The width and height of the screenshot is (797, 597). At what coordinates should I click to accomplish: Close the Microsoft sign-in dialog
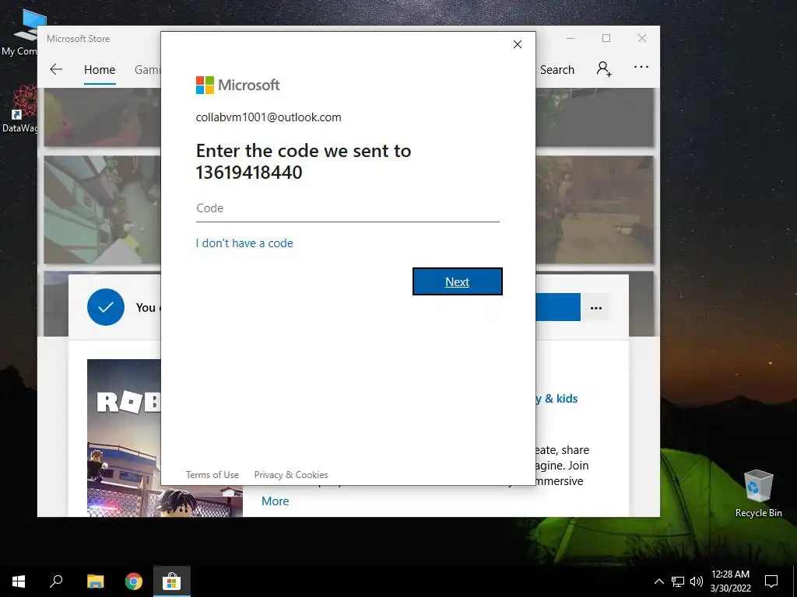(x=518, y=44)
